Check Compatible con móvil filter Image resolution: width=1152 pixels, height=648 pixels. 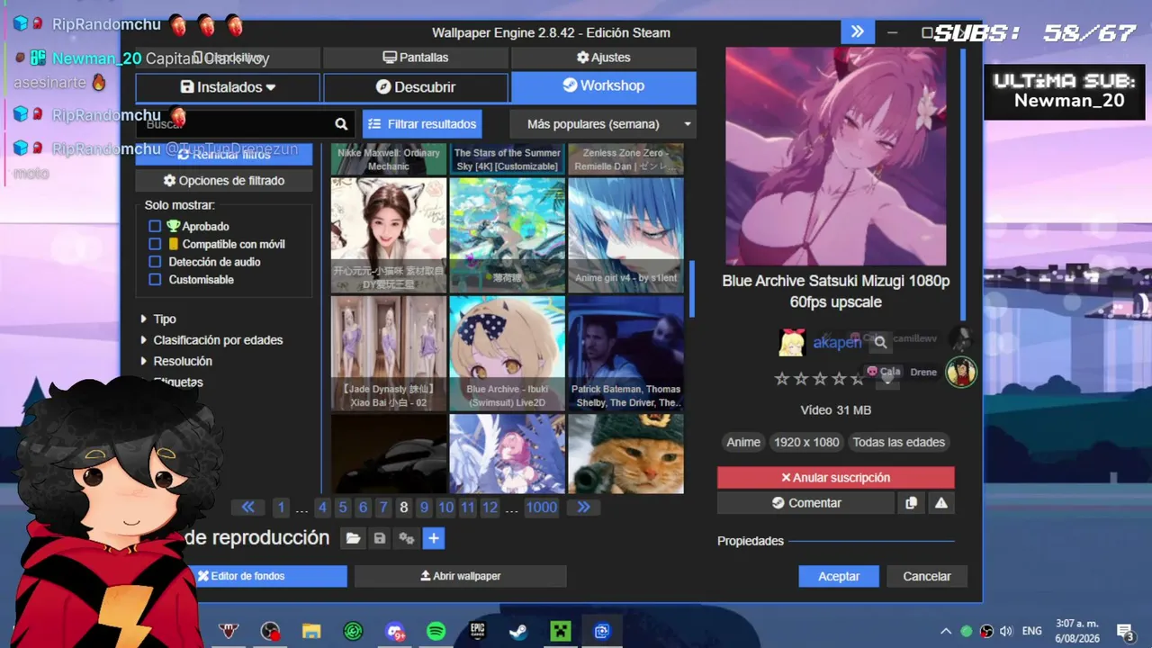click(x=155, y=244)
